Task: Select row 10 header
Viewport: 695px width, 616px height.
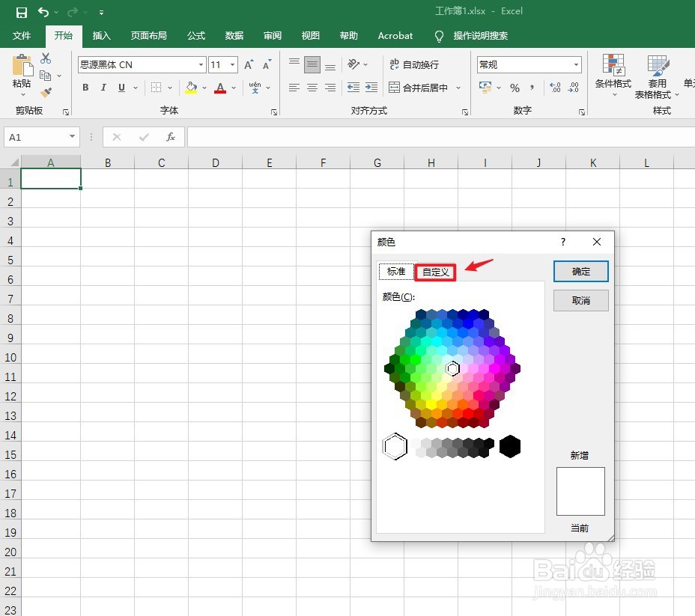Action: click(x=10, y=357)
